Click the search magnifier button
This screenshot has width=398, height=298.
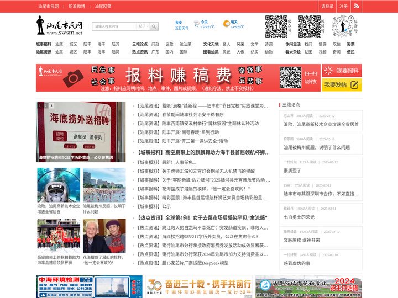tap(154, 26)
